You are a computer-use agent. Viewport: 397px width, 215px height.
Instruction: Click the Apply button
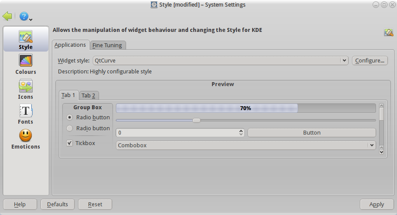(377, 205)
